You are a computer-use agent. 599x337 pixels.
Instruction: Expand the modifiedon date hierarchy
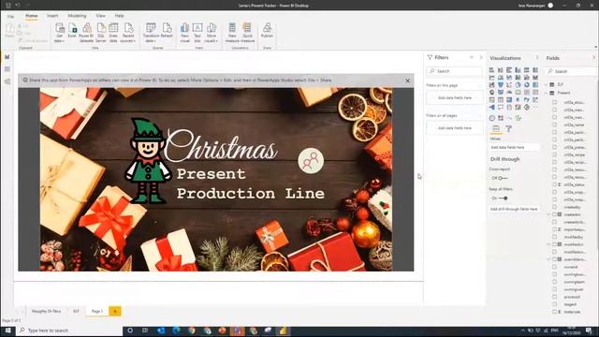click(548, 244)
